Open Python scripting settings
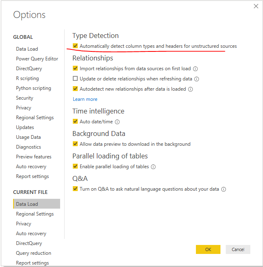263x267 pixels. pyautogui.click(x=34, y=88)
